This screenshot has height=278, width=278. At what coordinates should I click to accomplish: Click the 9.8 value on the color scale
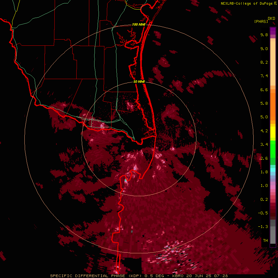(x=264, y=35)
